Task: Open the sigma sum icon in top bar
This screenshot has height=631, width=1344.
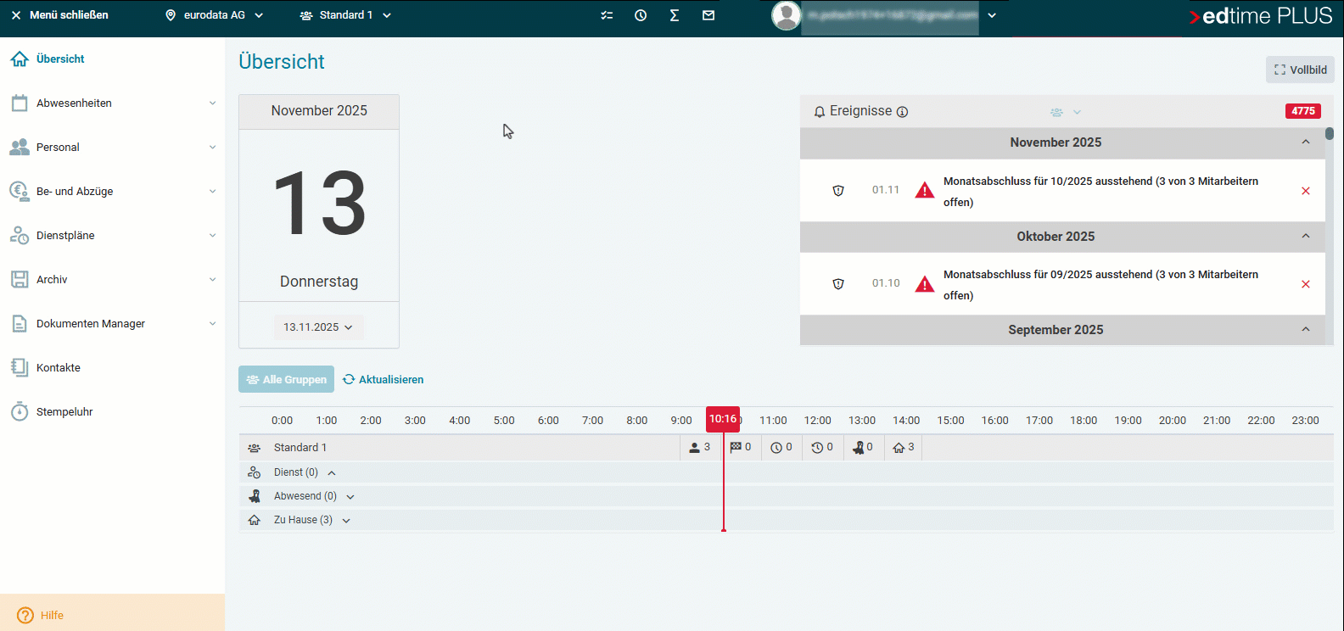Action: tap(675, 15)
